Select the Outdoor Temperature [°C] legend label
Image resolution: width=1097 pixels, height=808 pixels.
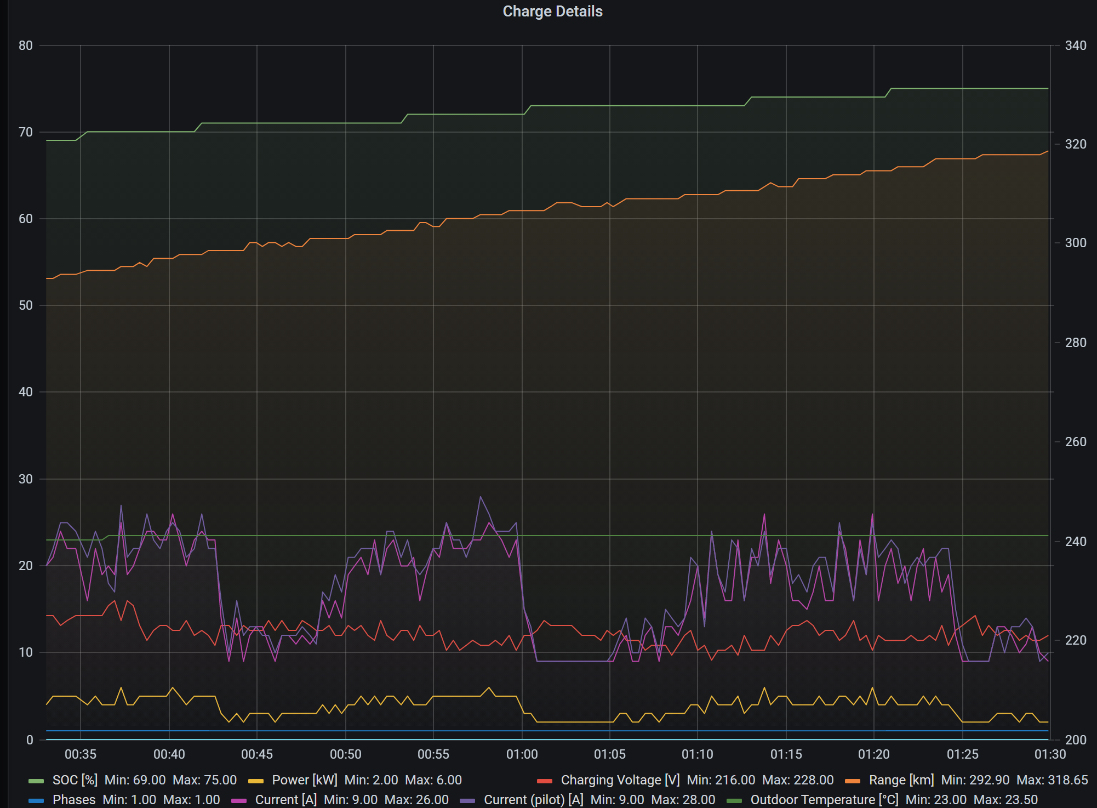(824, 800)
